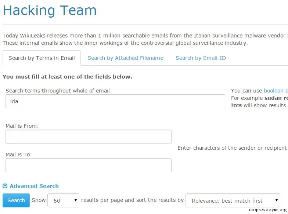Click the Hacking Team page heading
The image size is (288, 214).
coord(50,10)
